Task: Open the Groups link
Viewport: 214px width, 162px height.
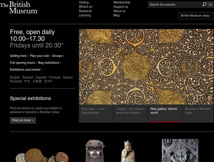Action: coord(58,56)
